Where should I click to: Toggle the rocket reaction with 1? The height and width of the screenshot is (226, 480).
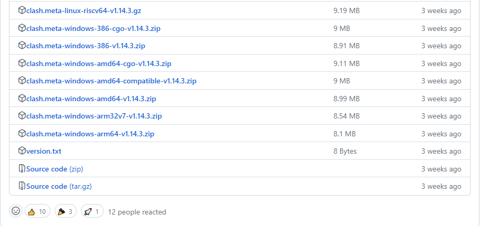click(x=92, y=212)
